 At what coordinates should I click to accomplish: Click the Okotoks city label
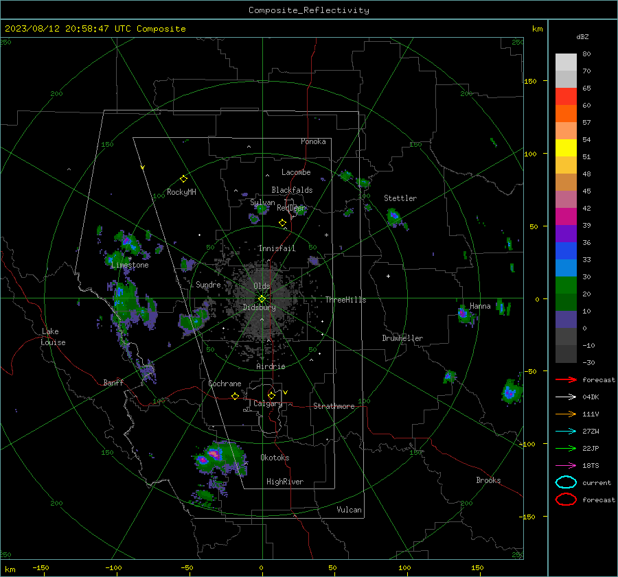(275, 458)
